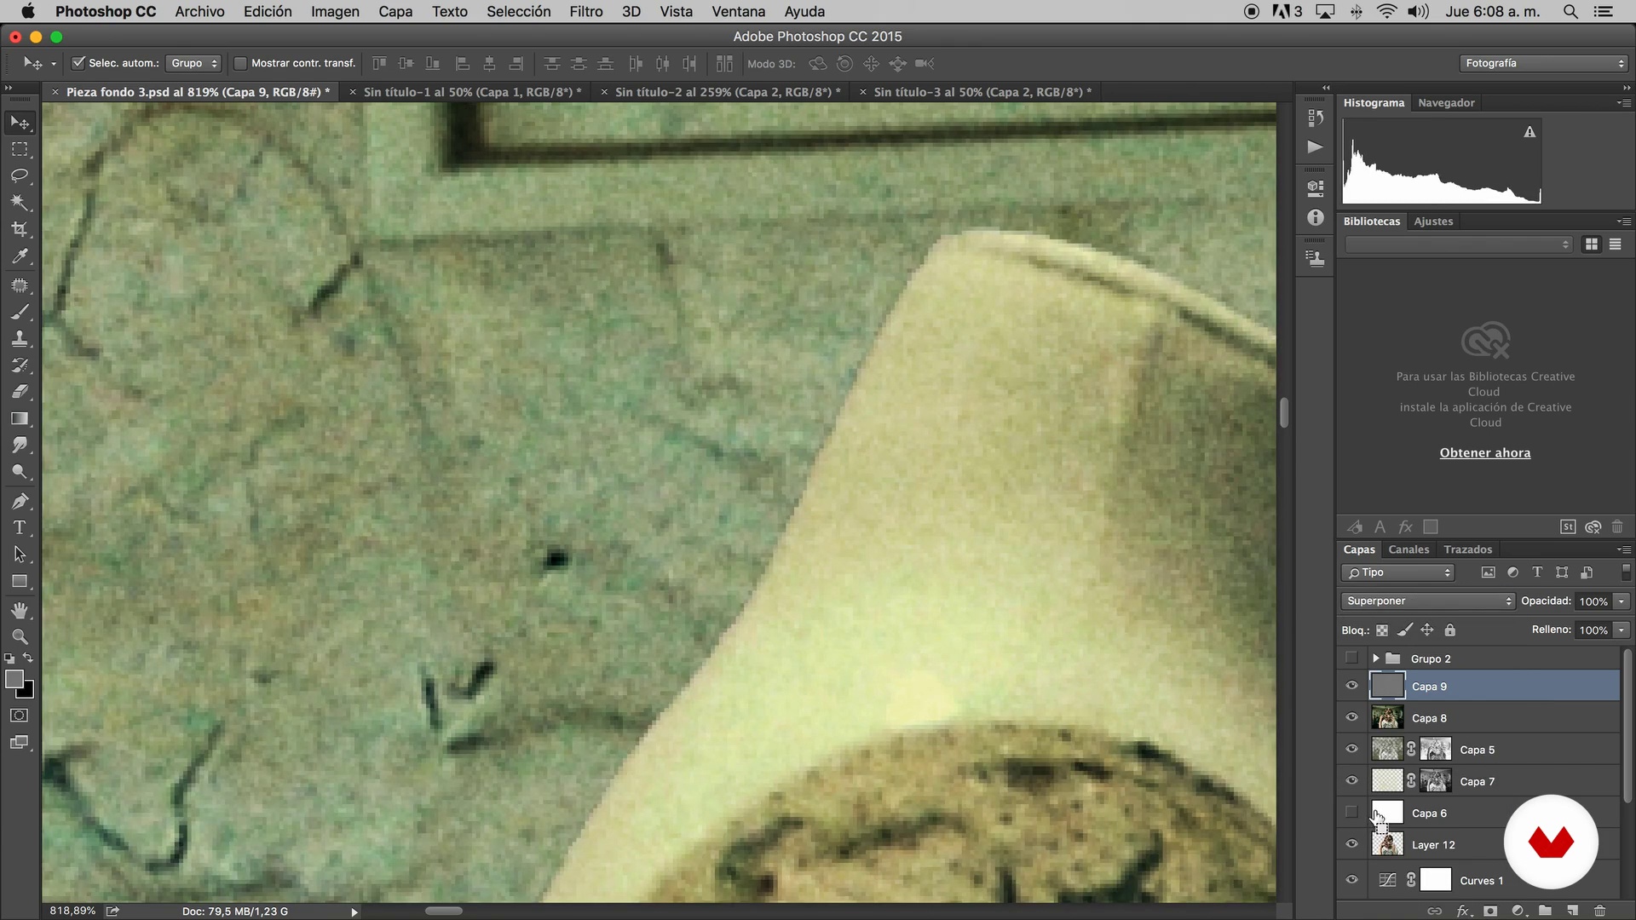Select the Crop tool
Image resolution: width=1636 pixels, height=920 pixels.
pos(20,229)
